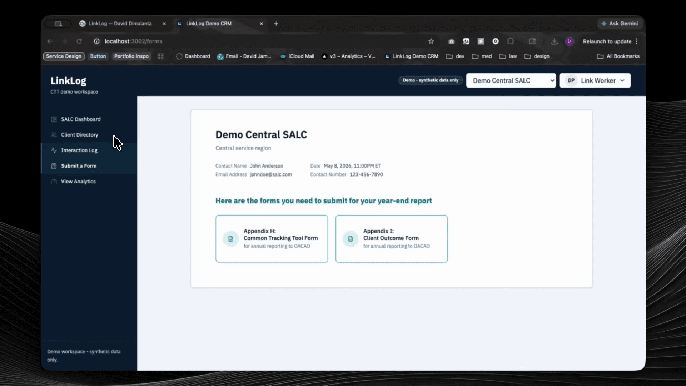This screenshot has width=686, height=386.
Task: Open LinkLog Demo CRM bookmark
Action: (411, 56)
